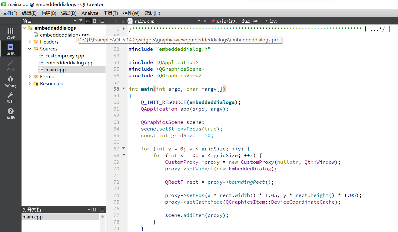Switch to the 欢迎 (Welcome) mode
The width and height of the screenshot is (398, 232).
tap(11, 34)
